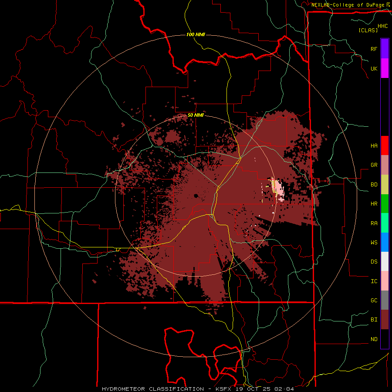Click the GC gray legend swatch
Image resolution: width=392 pixels, height=392 pixels.
pyautogui.click(x=385, y=300)
